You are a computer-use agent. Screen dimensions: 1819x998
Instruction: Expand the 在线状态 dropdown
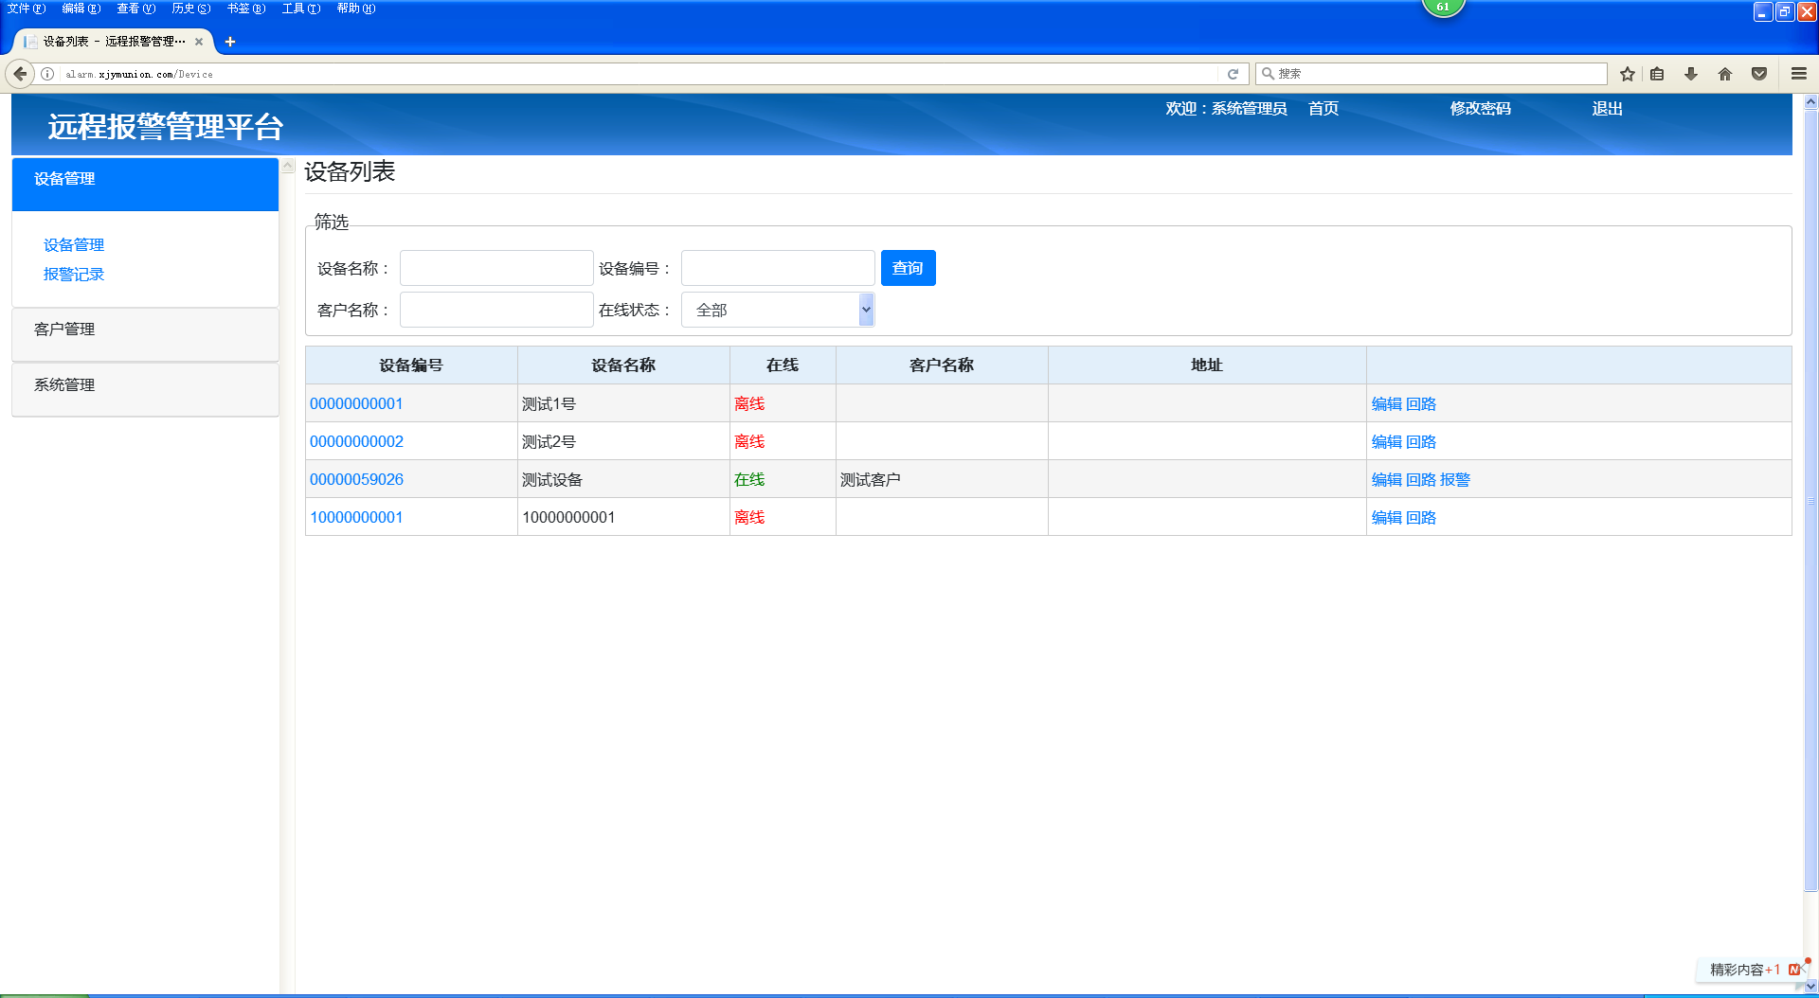[777, 310]
